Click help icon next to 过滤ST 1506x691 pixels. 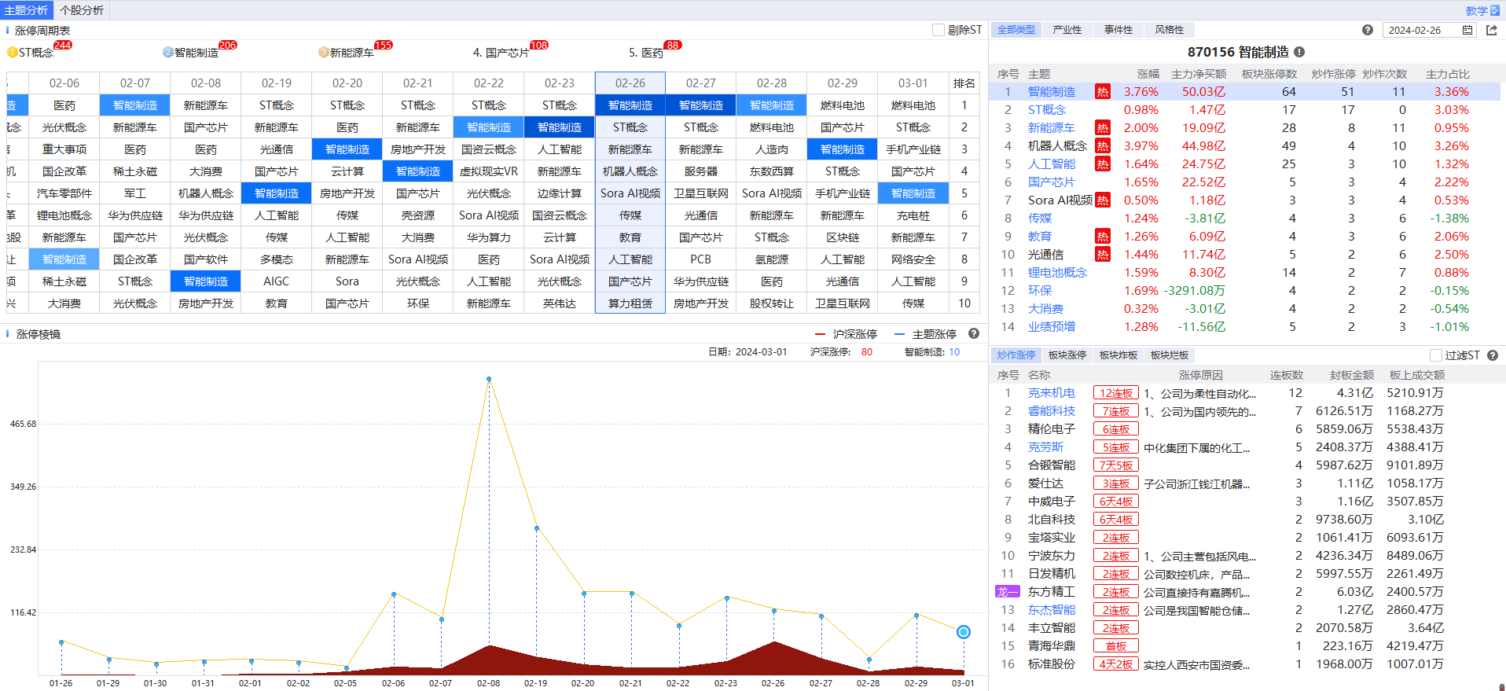(1493, 355)
